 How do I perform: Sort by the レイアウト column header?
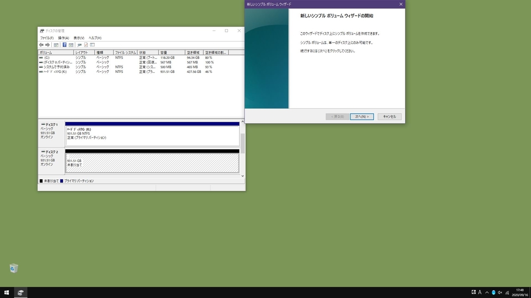point(84,53)
